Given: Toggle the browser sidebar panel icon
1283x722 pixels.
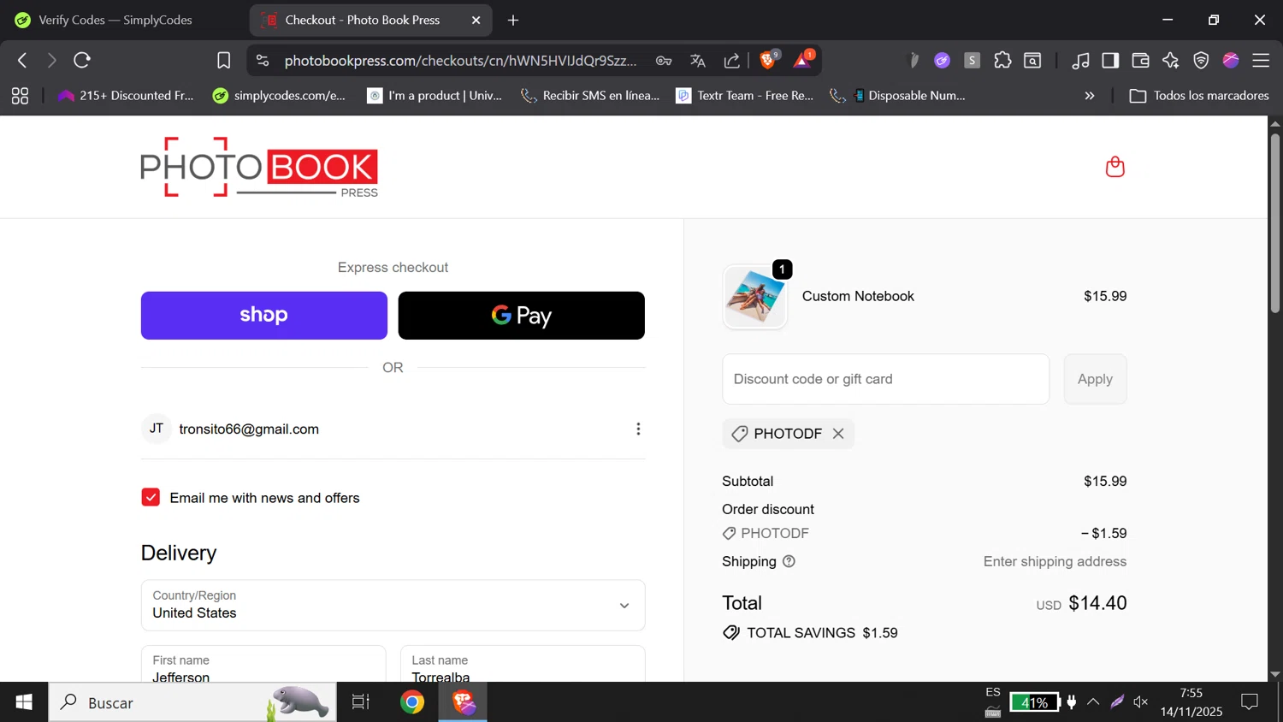Looking at the screenshot, I should click(1110, 60).
